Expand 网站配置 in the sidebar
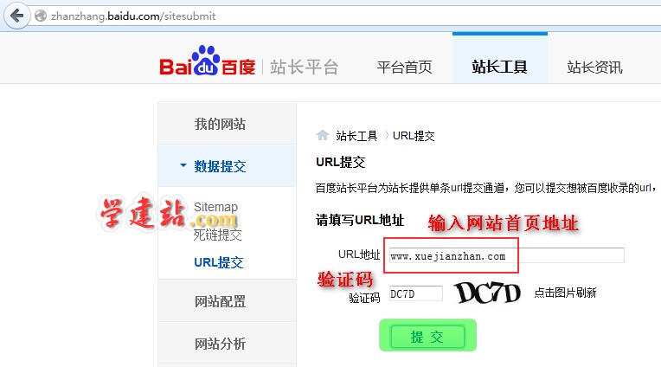The image size is (661, 367). tap(228, 300)
